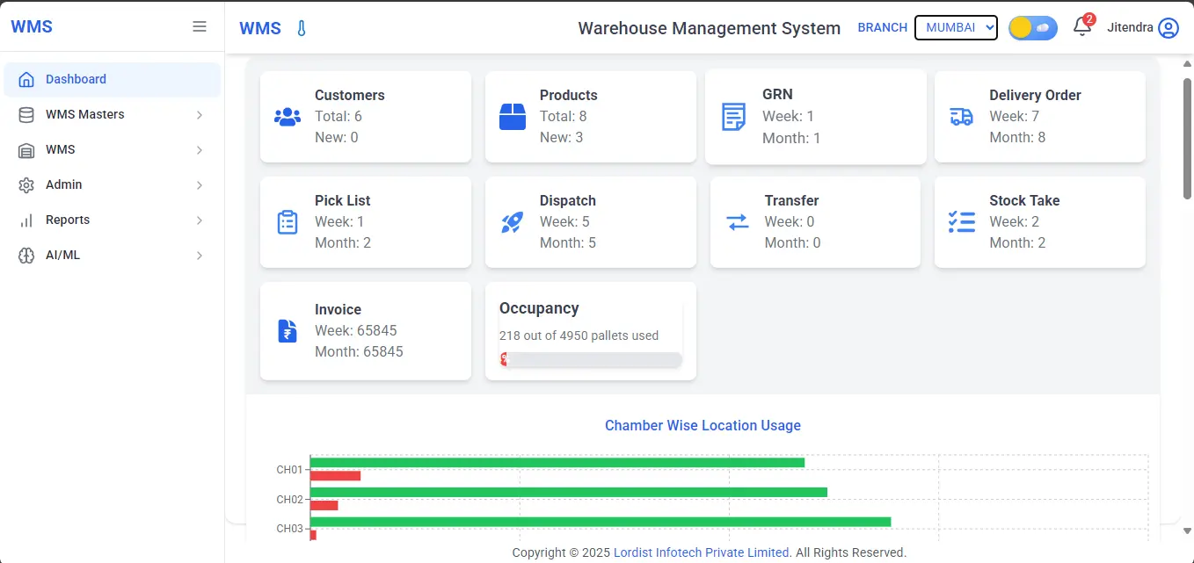This screenshot has height=563, width=1194.
Task: Click the Jitendra profile button
Action: point(1142,27)
